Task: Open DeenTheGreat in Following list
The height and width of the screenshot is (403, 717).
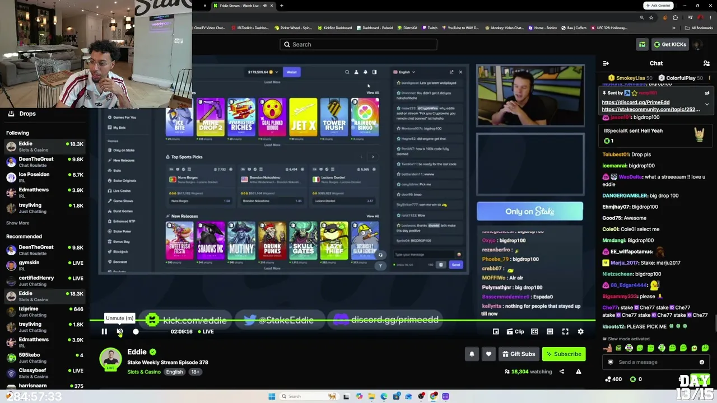Action: click(45, 162)
